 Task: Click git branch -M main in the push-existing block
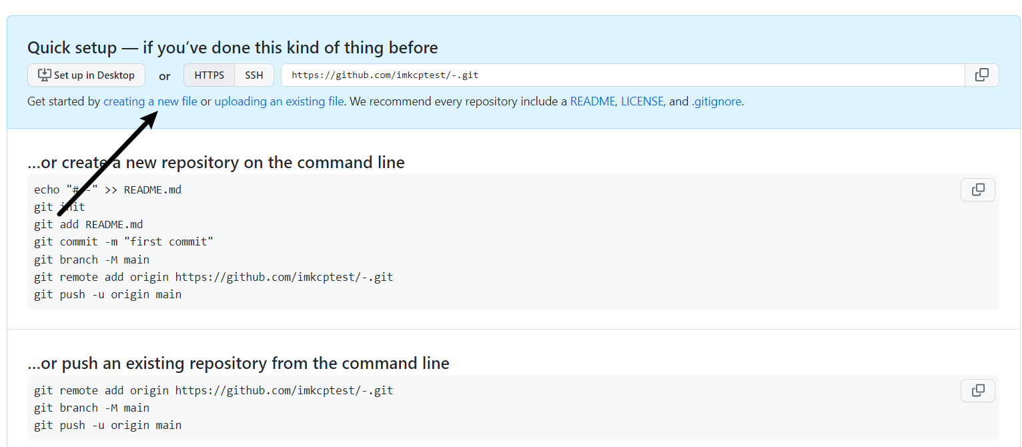[91, 408]
